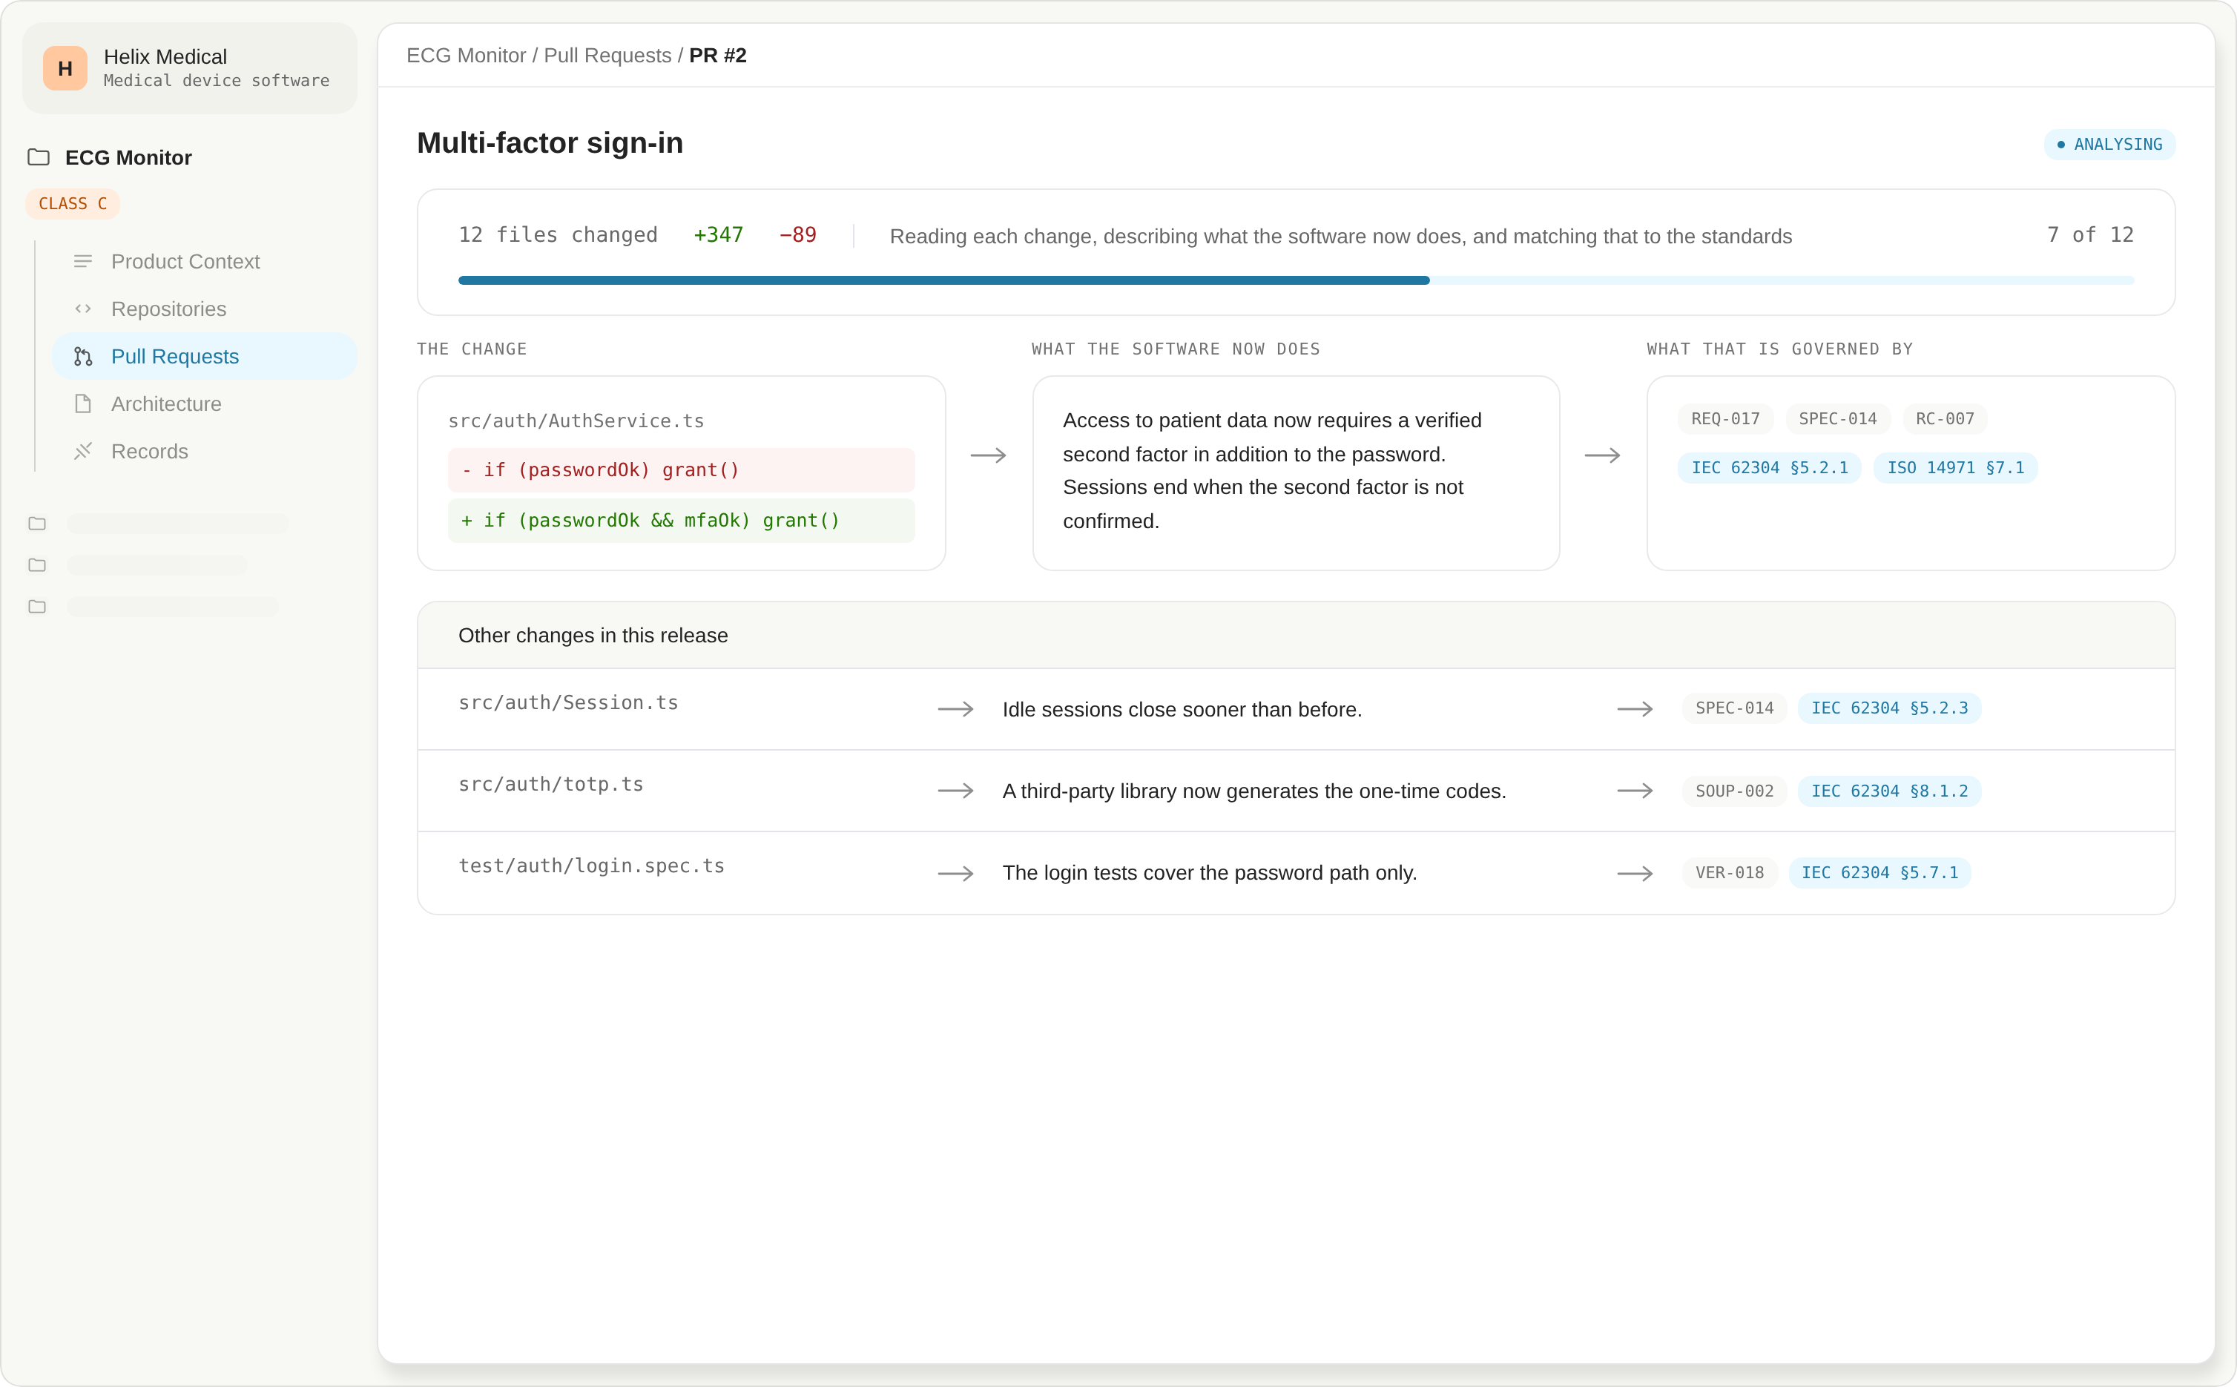Click the third placeholder folder icon

(x=36, y=607)
